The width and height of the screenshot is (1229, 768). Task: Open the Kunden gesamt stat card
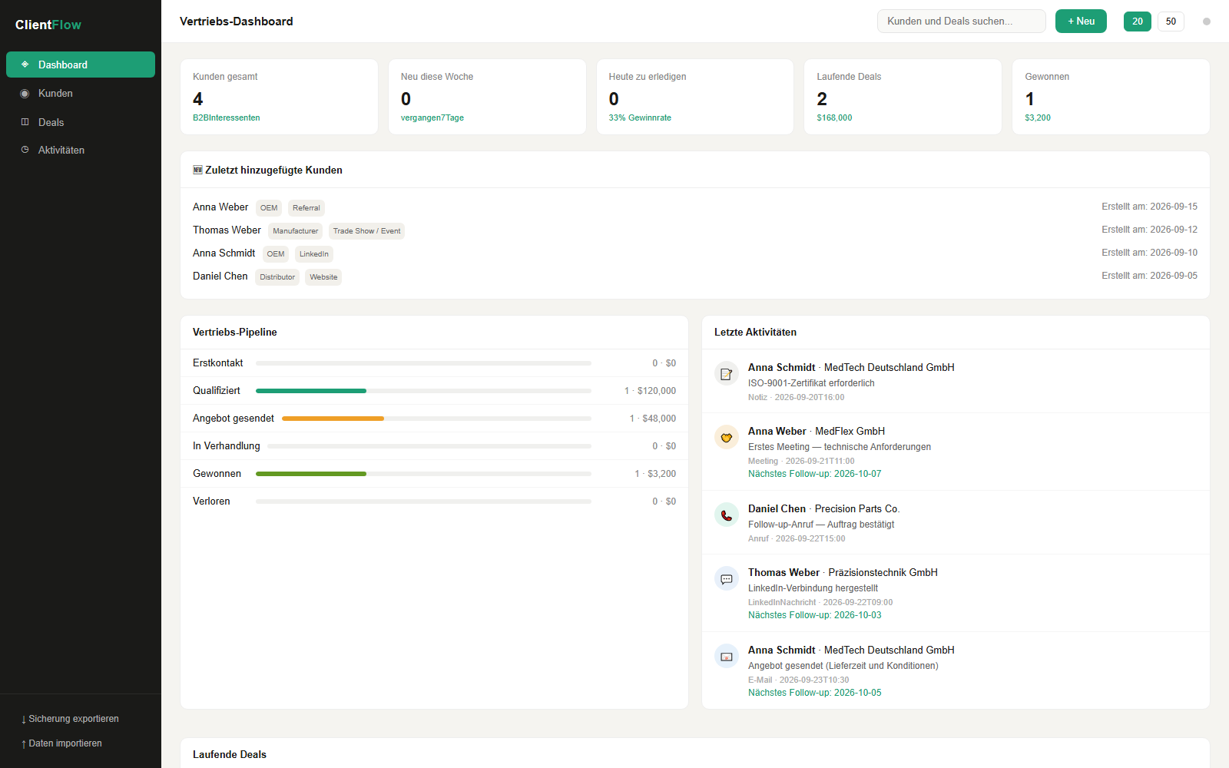[279, 97]
